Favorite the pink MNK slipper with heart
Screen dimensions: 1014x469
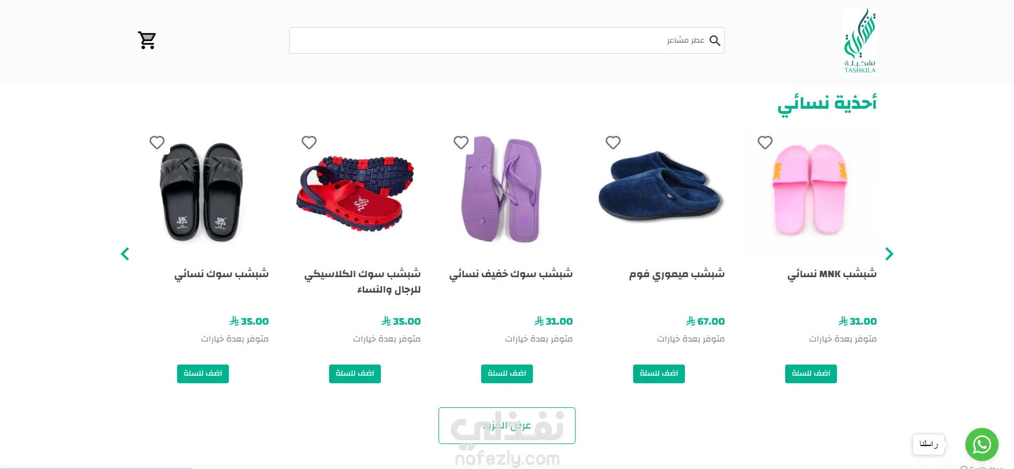point(765,142)
